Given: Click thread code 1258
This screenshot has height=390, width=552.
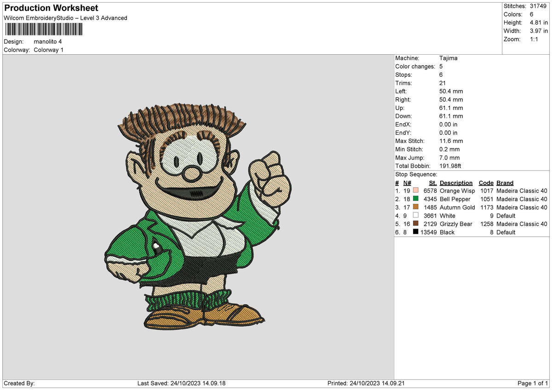Looking at the screenshot, I should click(487, 224).
